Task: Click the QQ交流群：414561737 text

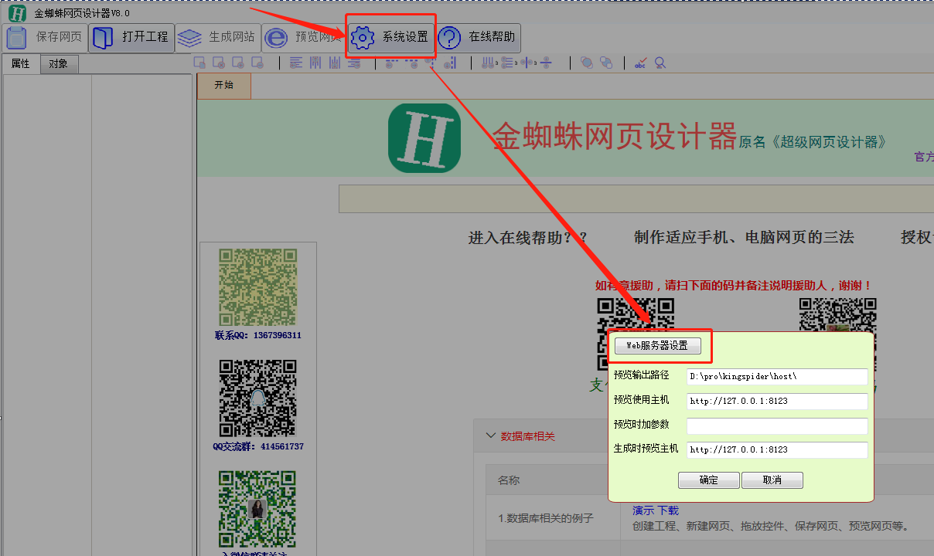Action: pos(258,446)
